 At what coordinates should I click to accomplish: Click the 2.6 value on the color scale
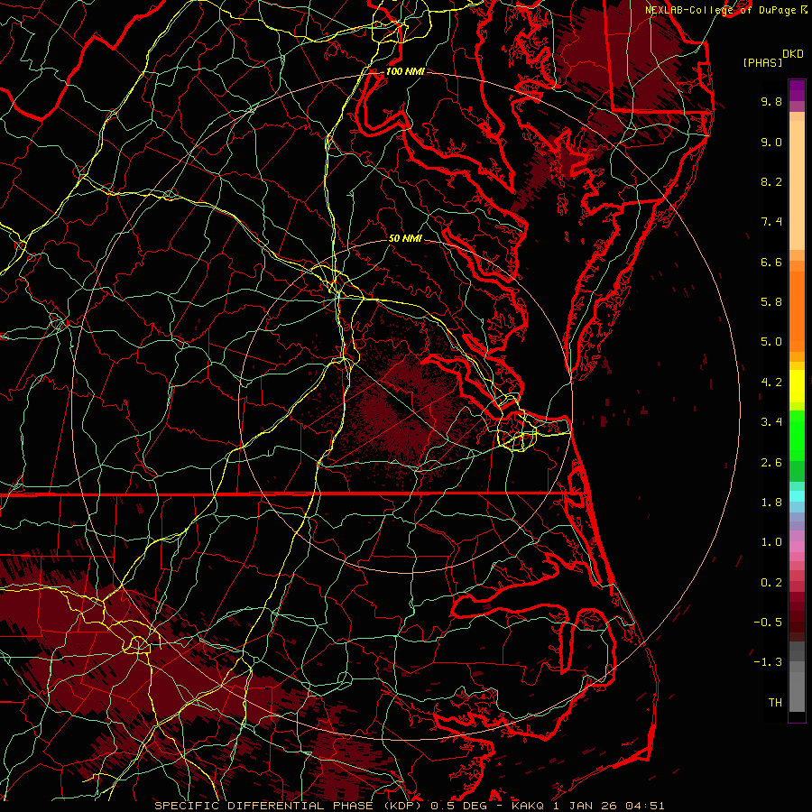click(771, 463)
